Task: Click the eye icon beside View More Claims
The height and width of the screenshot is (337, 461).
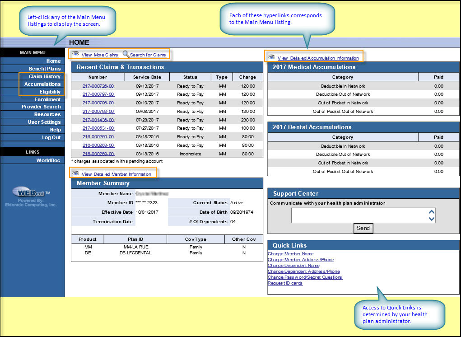Action: click(x=75, y=54)
